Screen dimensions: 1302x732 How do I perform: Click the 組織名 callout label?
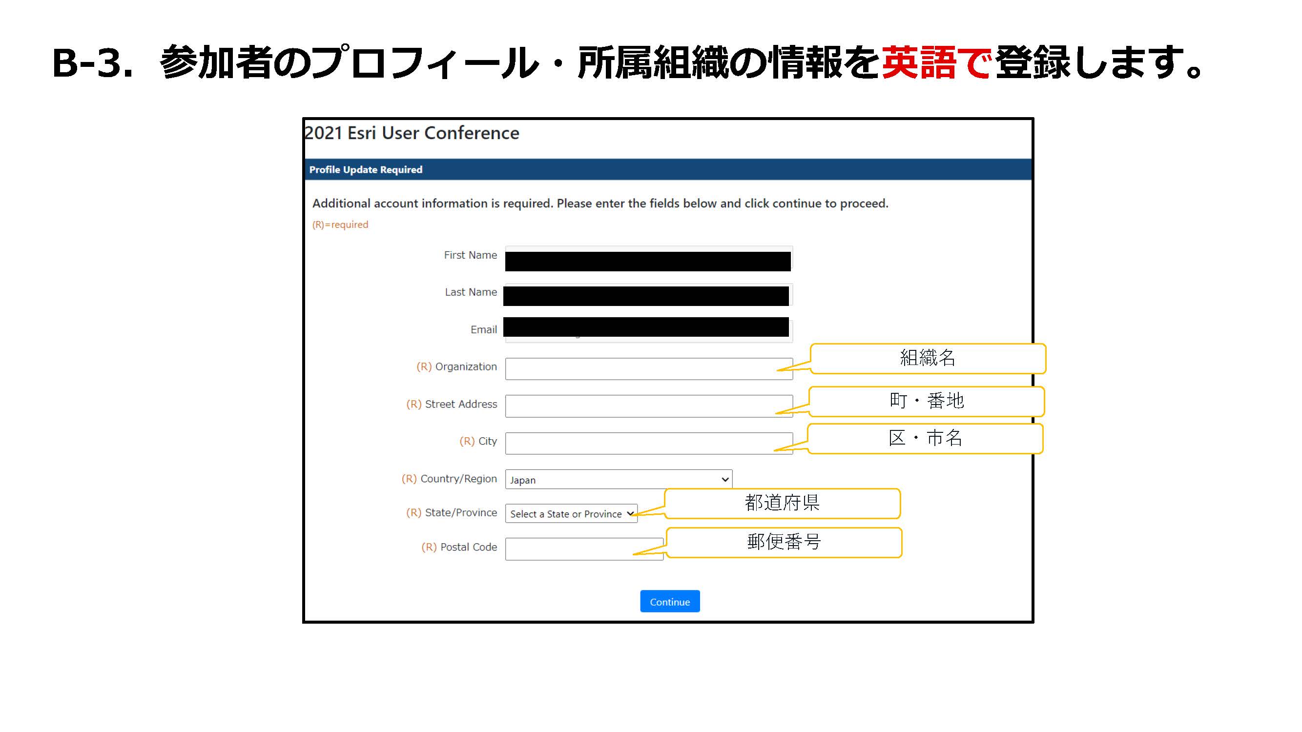point(927,358)
